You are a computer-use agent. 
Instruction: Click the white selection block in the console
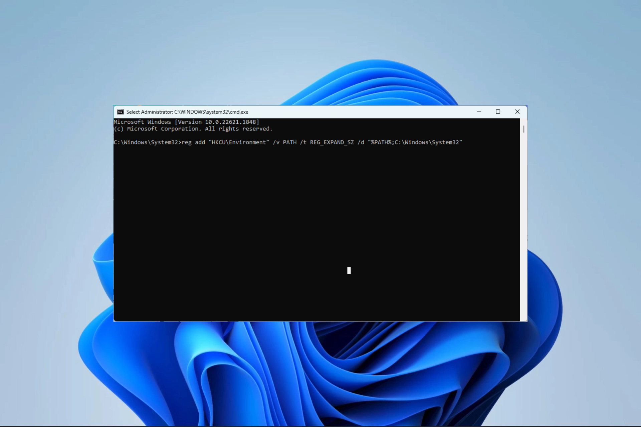point(349,271)
